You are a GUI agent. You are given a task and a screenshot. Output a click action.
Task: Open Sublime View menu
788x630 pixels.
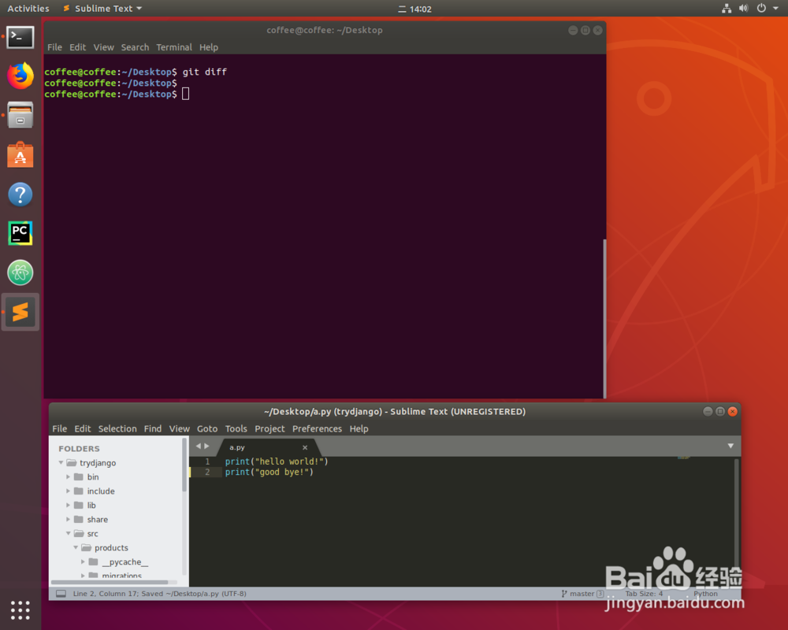pyautogui.click(x=179, y=428)
